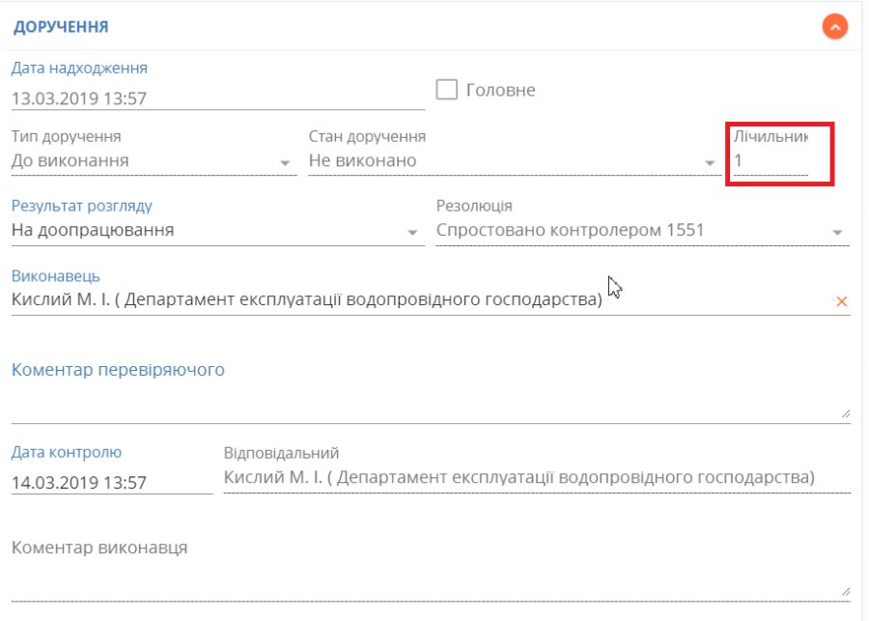Click the Відповідальний field value

point(519,478)
